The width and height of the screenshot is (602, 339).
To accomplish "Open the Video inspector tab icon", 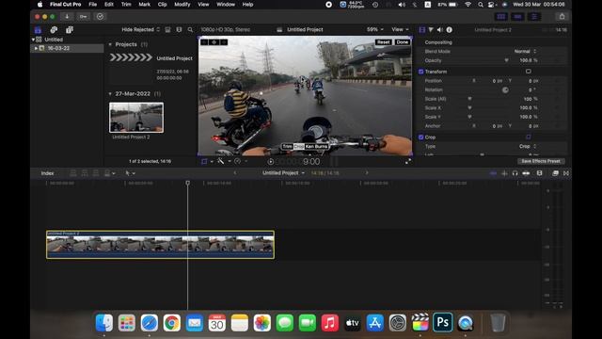I will [422, 29].
